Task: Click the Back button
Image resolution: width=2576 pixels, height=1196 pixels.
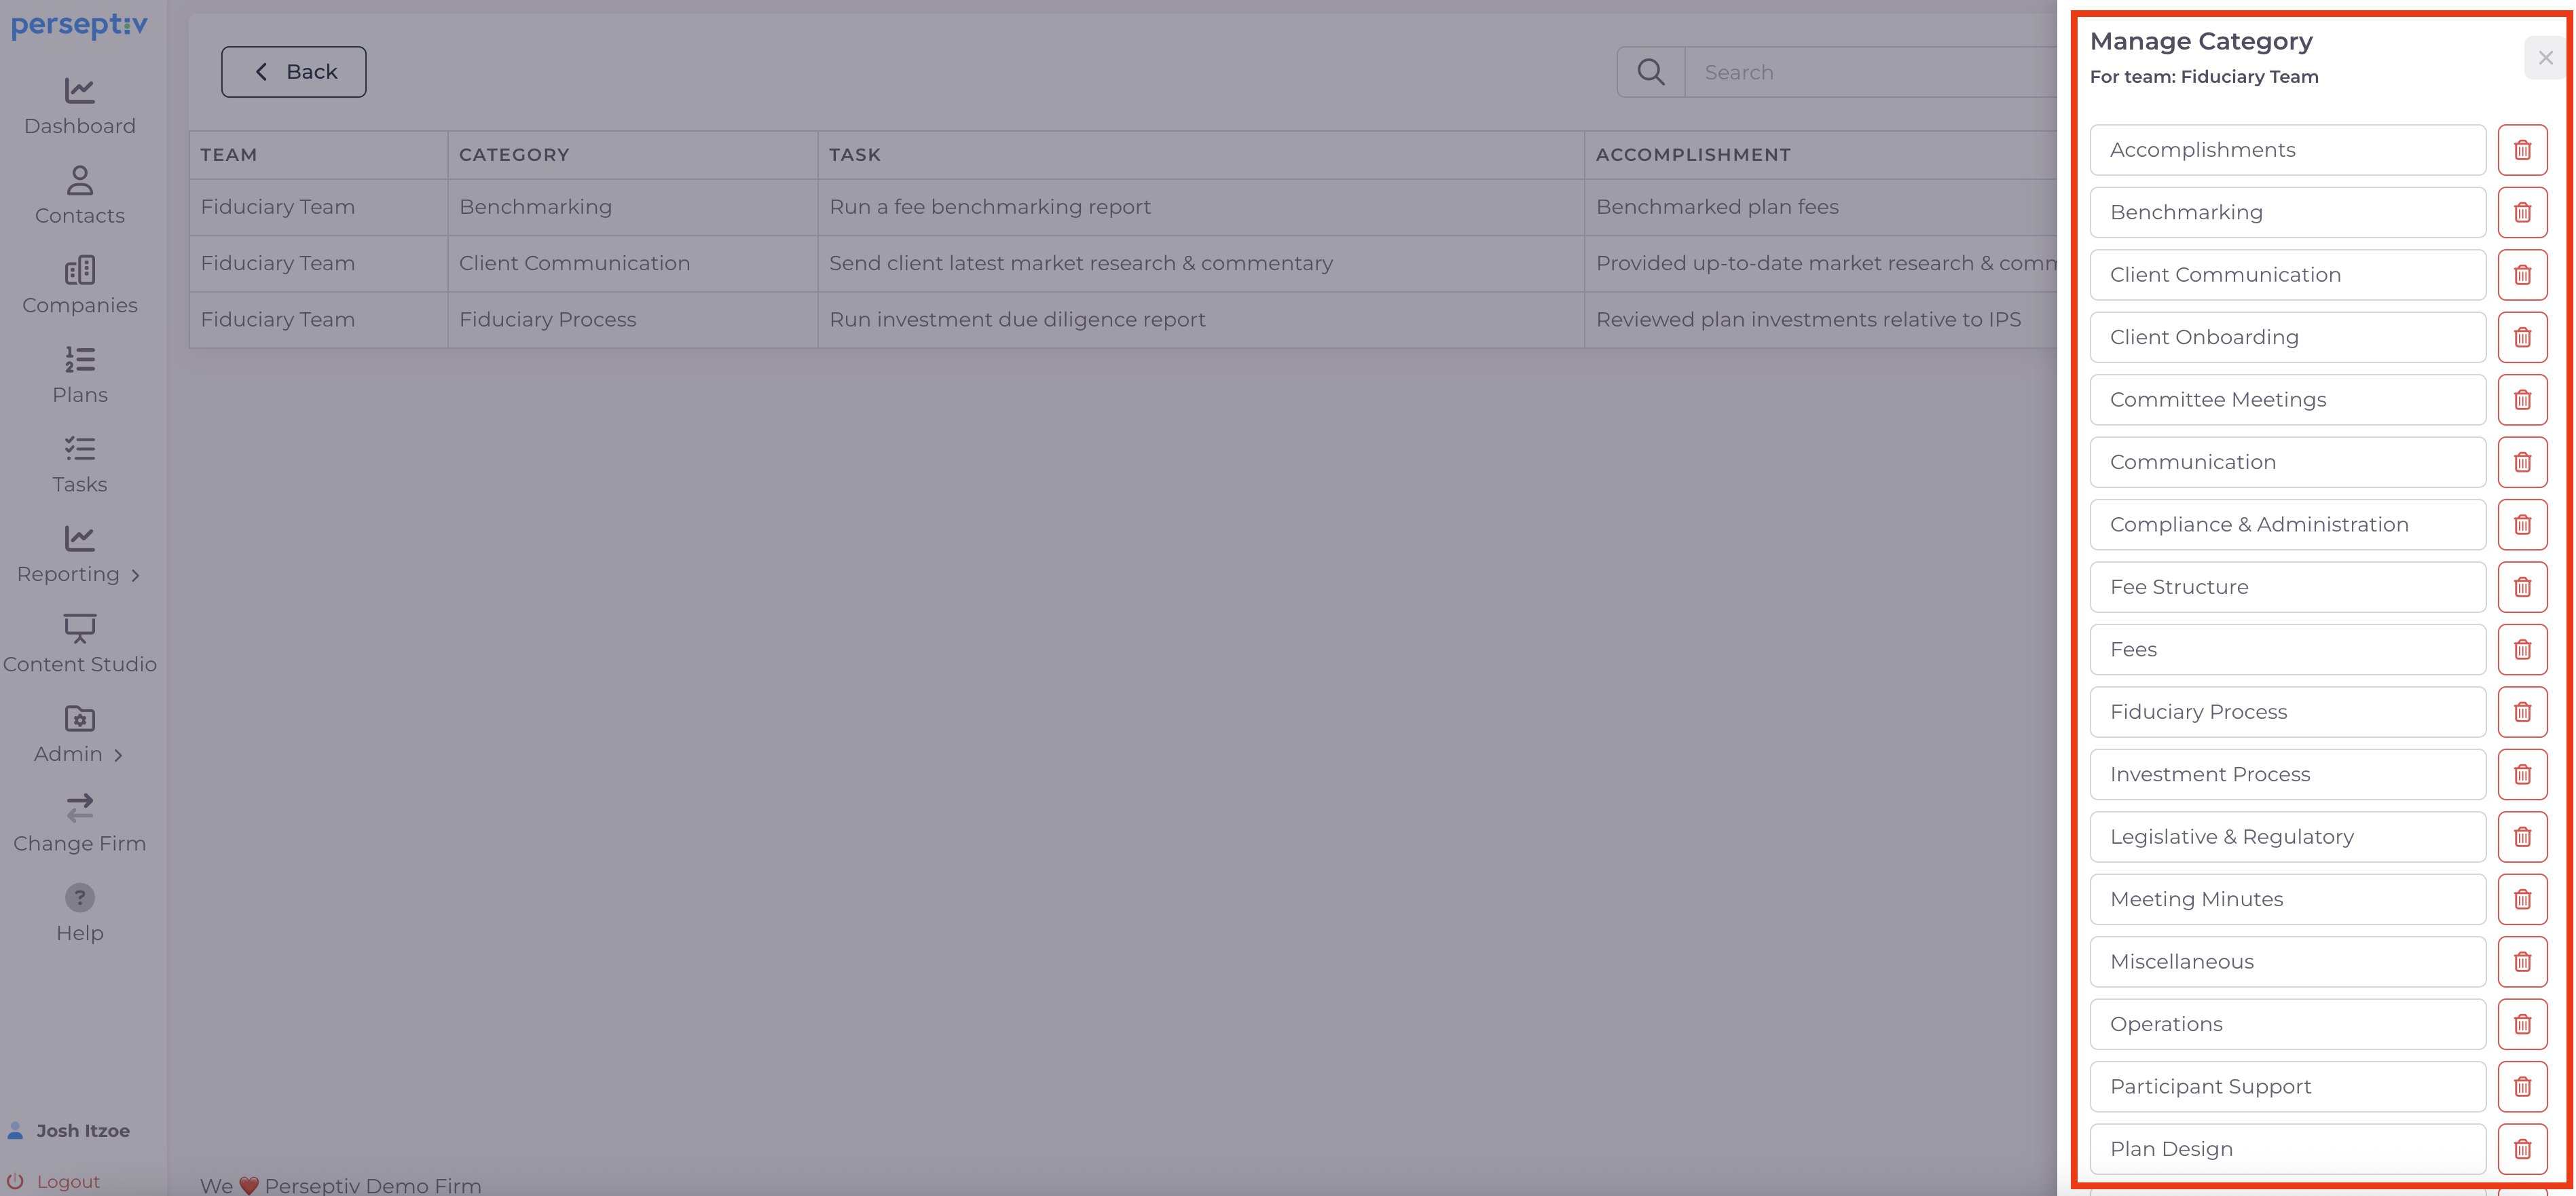Action: [293, 72]
